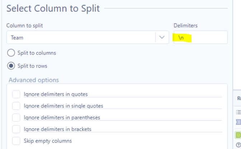
Task: Click the Delimiters label text
Action: pos(185,25)
